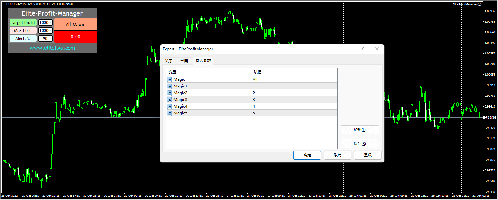Screen dimensions: 498x200
Task: Click the 123 icon next to Magic1
Action: (x=169, y=86)
